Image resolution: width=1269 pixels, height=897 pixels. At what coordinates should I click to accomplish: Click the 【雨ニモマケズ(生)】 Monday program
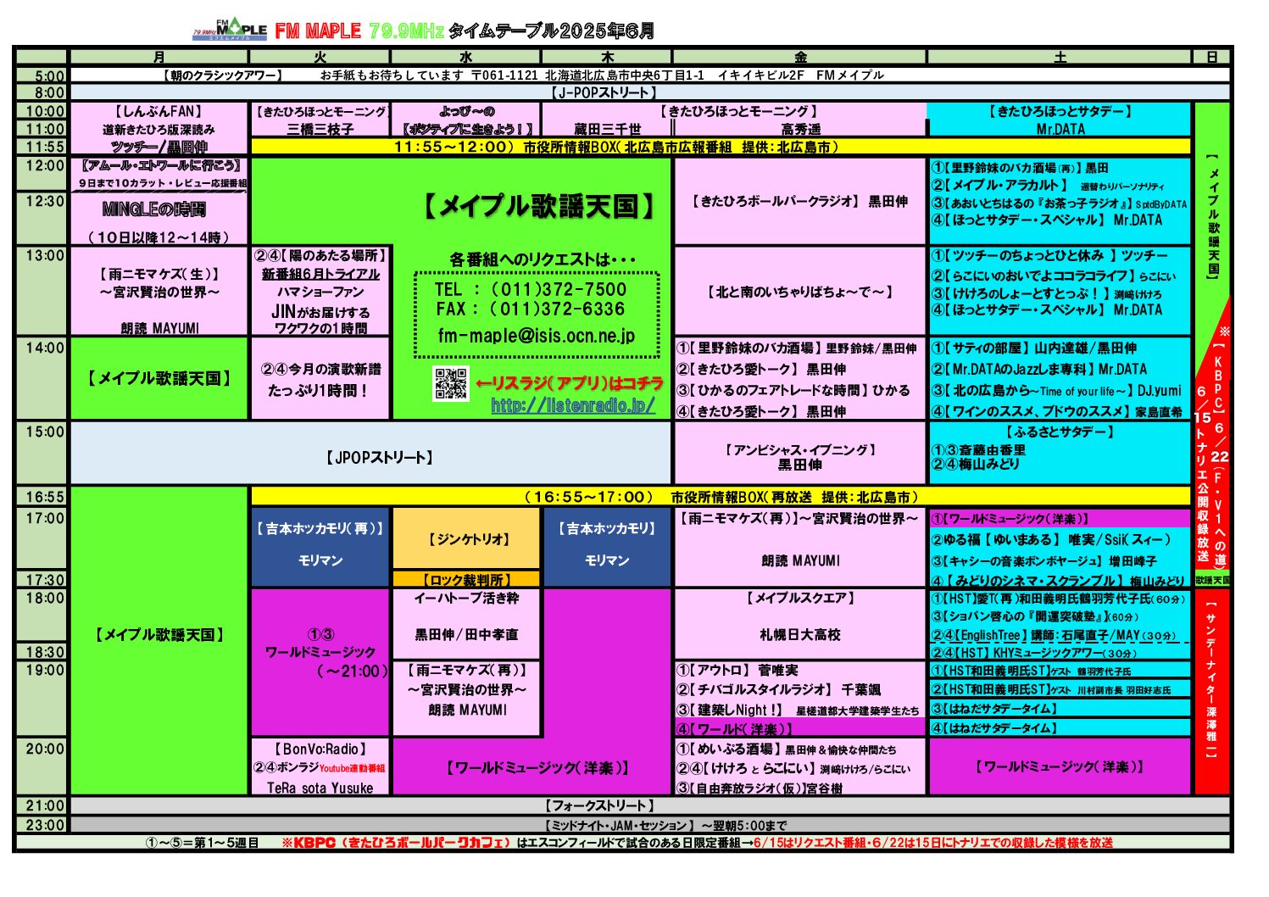pos(159,291)
